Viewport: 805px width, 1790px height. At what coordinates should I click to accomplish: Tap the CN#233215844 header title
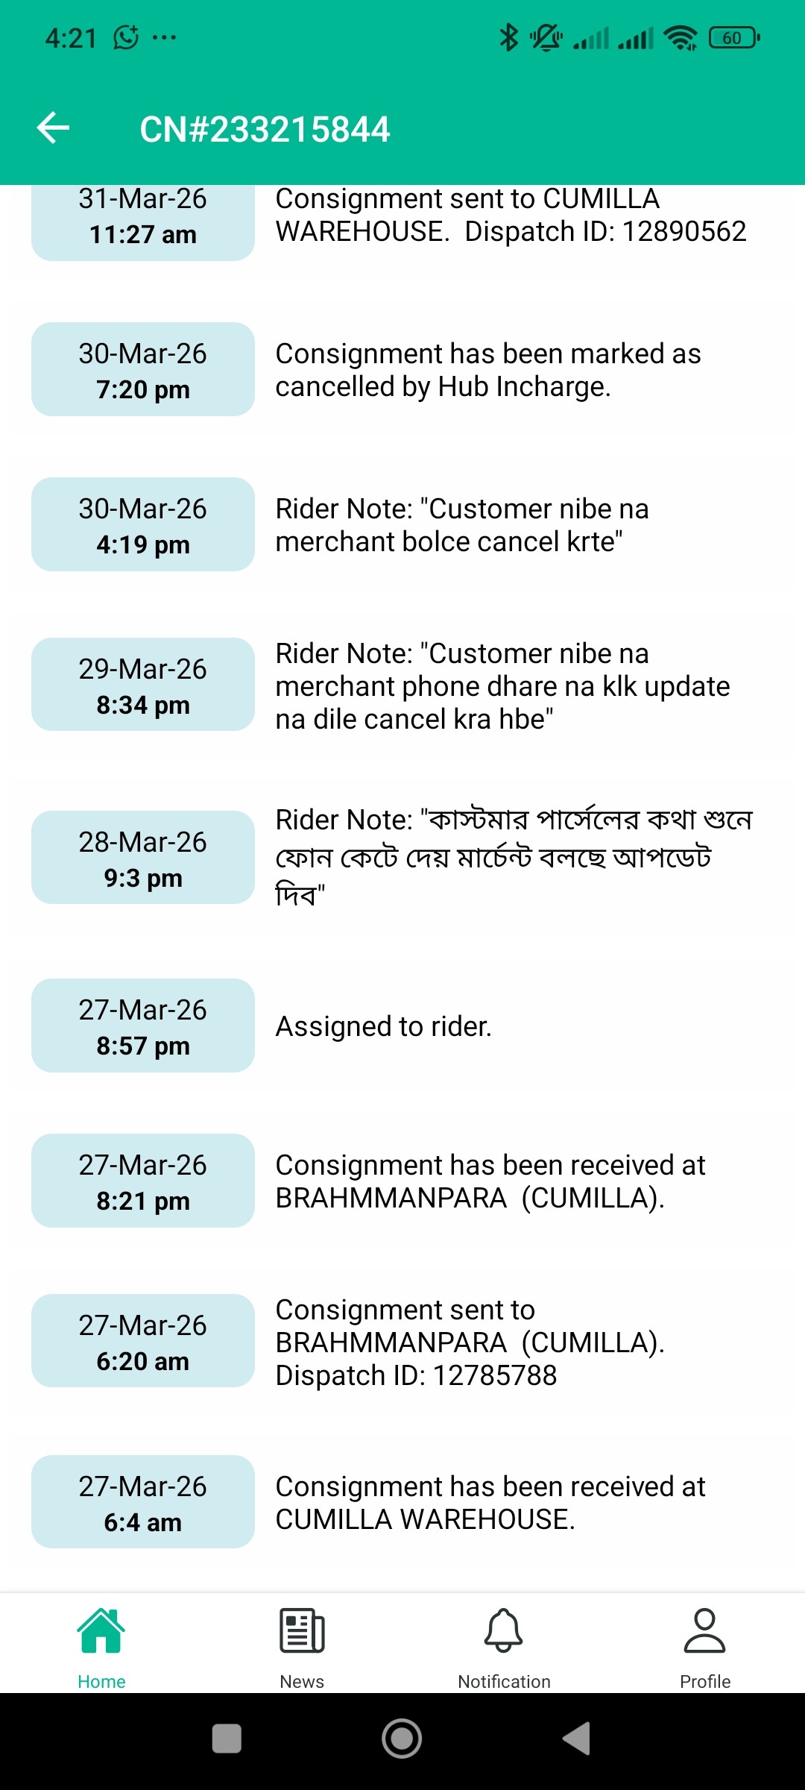tap(265, 130)
